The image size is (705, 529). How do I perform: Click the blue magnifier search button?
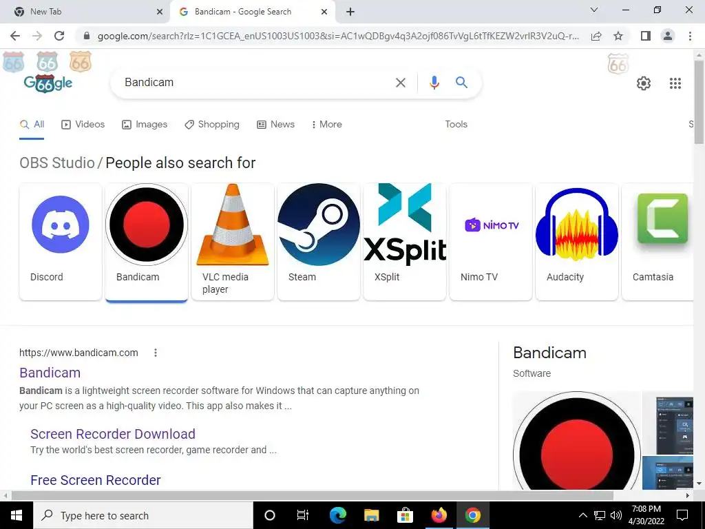coord(461,83)
